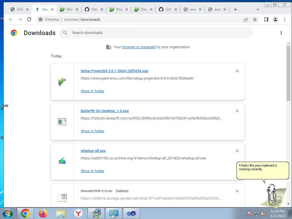The image size is (292, 219).
Task: Reload the downloads page
Action: 29,20
